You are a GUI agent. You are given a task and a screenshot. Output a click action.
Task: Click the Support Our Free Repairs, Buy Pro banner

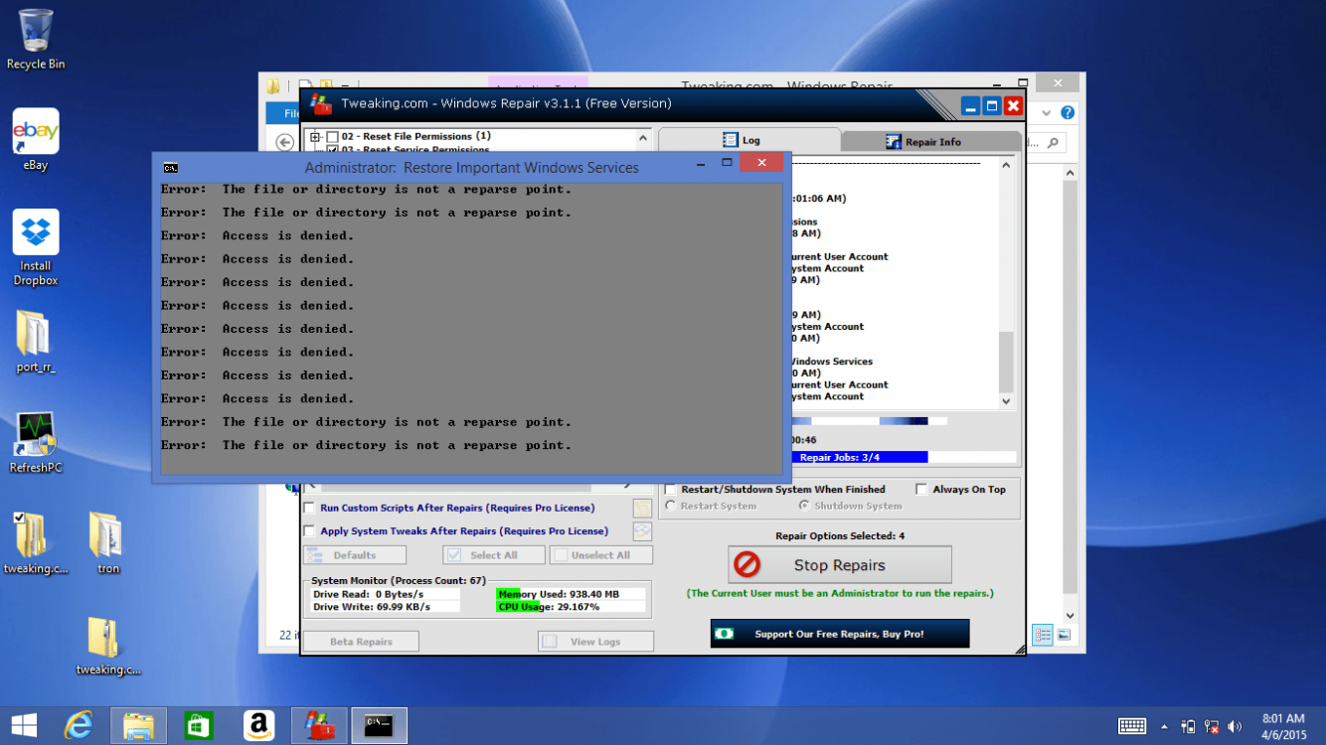pyautogui.click(x=840, y=634)
